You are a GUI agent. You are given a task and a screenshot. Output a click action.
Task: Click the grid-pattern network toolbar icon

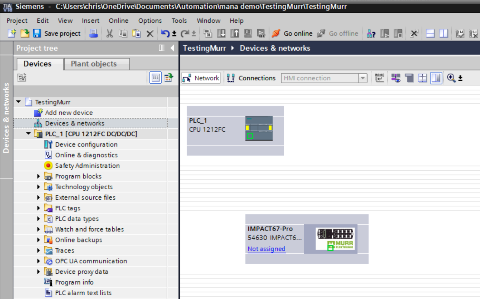[422, 78]
